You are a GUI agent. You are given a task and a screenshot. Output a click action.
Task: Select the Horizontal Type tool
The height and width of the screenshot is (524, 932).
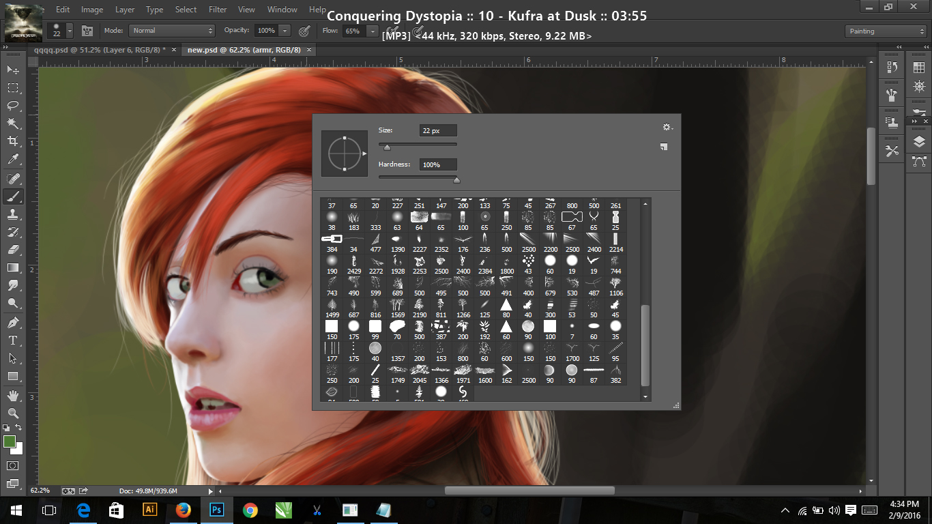(x=13, y=340)
